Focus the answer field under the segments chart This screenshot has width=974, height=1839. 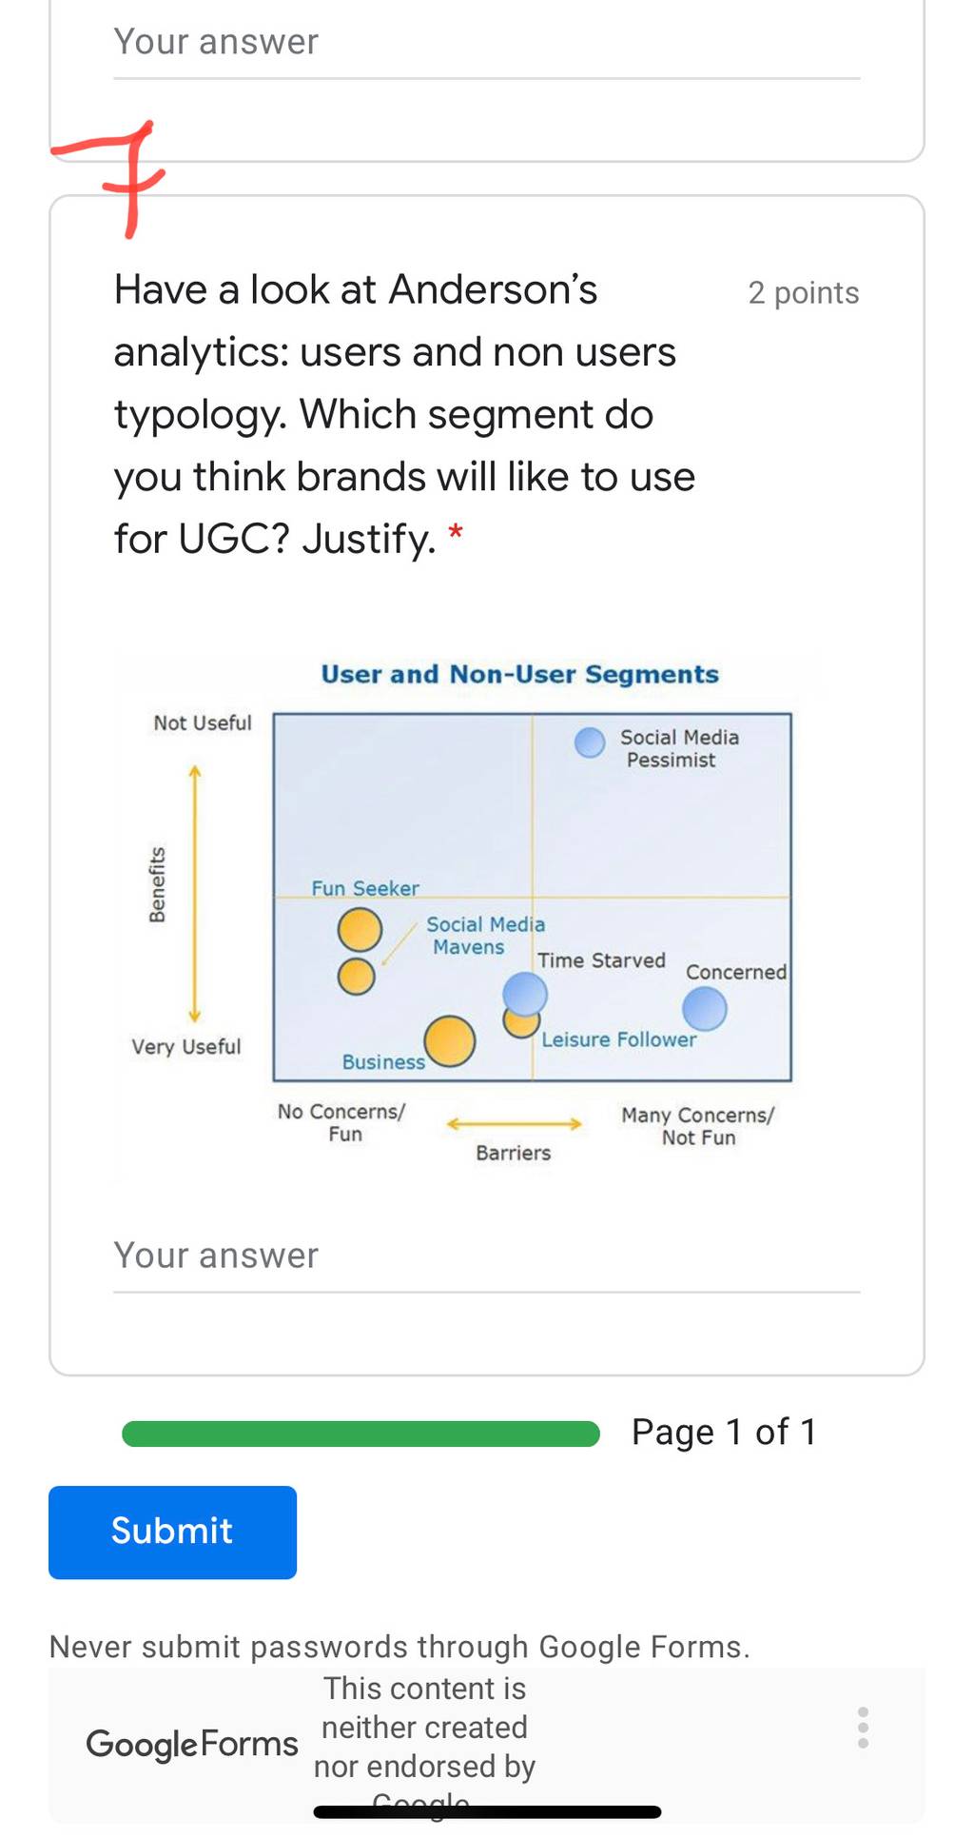tap(486, 1256)
